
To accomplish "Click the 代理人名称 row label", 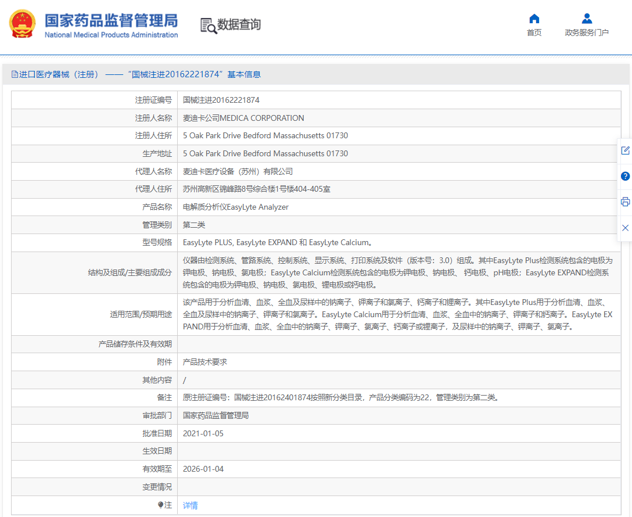I will 153,172.
